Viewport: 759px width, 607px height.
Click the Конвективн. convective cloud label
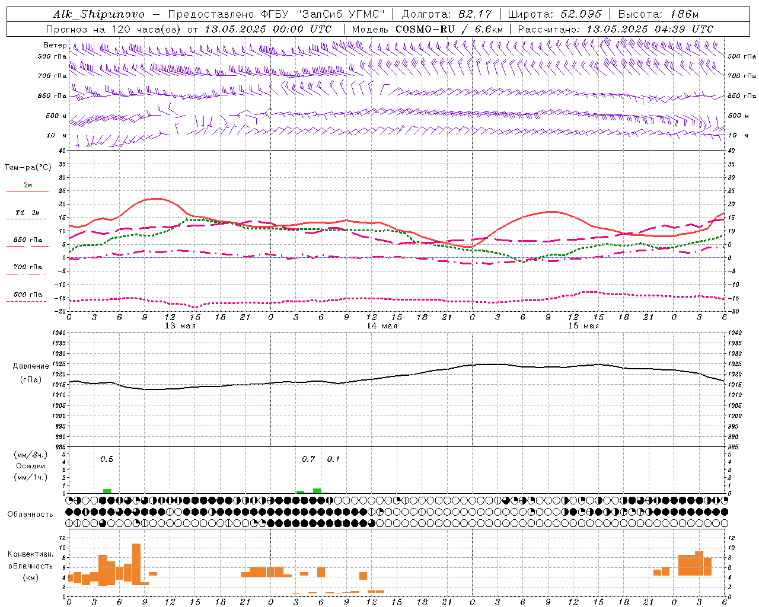pos(31,554)
